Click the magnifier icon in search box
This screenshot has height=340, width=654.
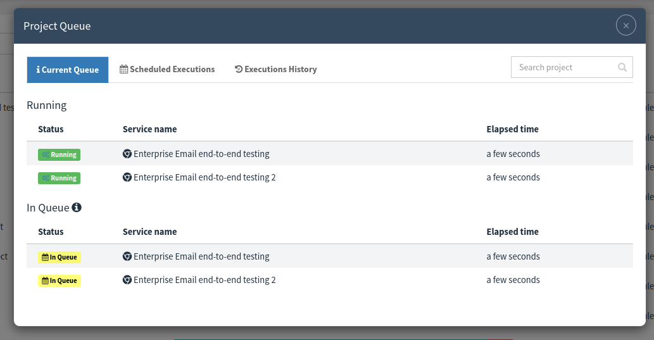tap(622, 67)
